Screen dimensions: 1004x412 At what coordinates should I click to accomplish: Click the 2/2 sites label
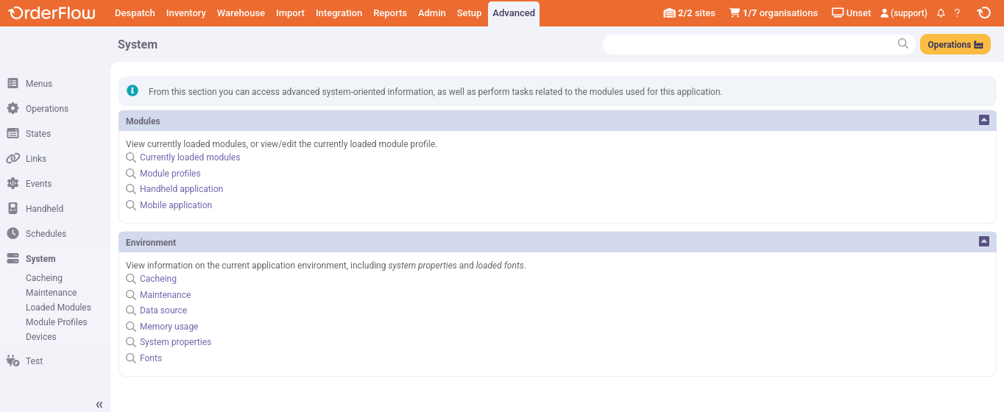(696, 13)
